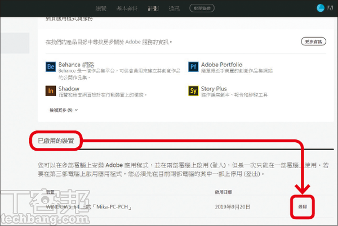Expand the 檢視更多 (5) list
Viewport: 338px width, 226px height.
(x=64, y=110)
